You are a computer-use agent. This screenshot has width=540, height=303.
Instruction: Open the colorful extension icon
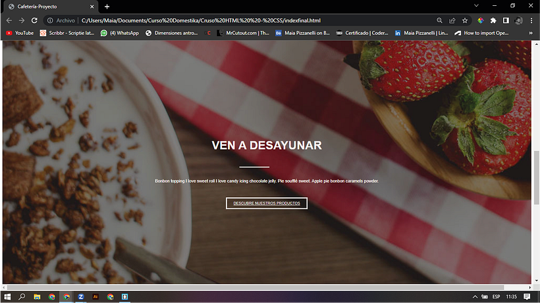point(481,20)
